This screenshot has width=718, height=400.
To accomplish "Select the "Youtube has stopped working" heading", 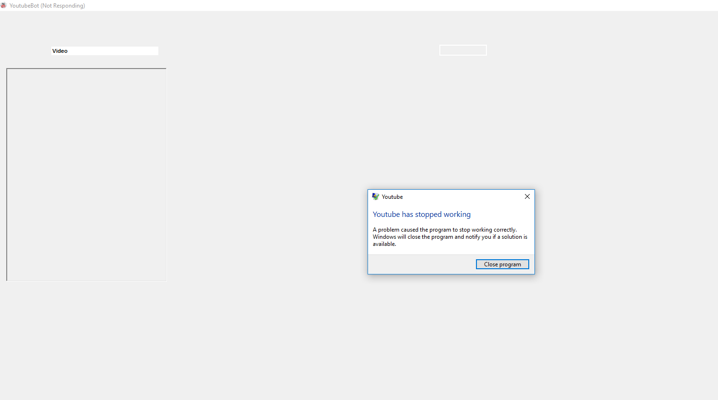I will tap(422, 215).
